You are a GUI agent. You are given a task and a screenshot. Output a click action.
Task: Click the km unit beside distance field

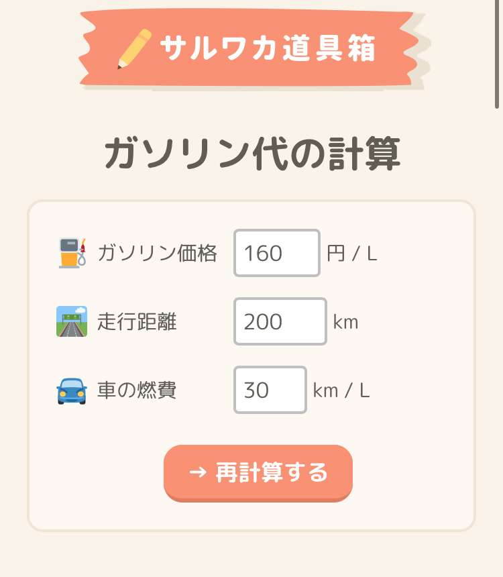[x=346, y=322]
